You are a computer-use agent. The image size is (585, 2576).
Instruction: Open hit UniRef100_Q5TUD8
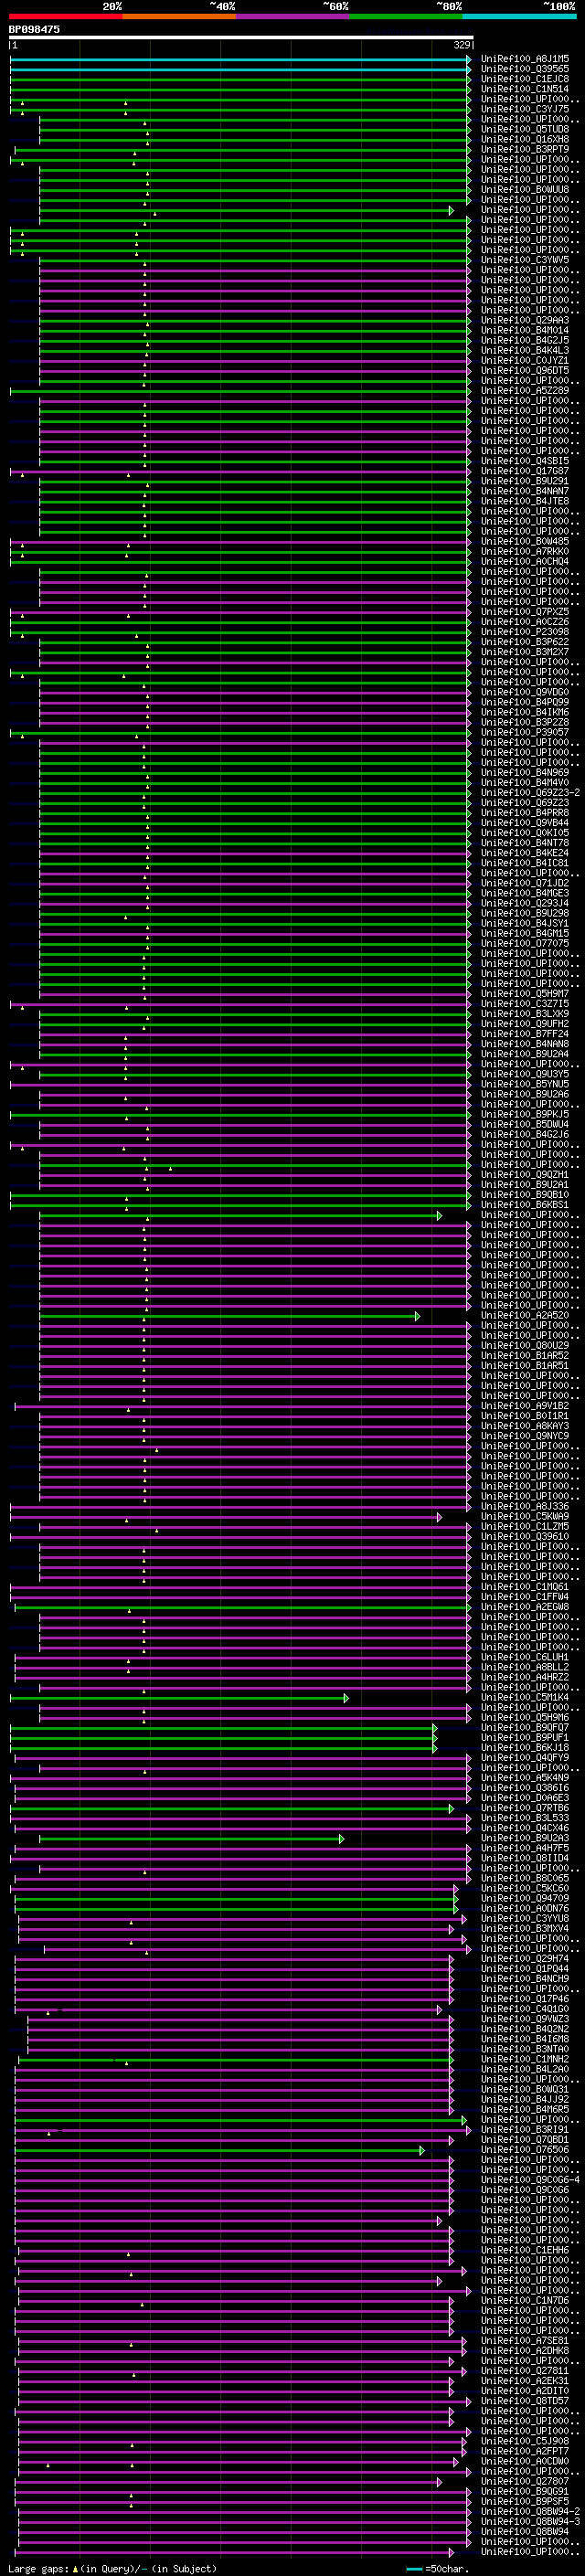point(525,129)
